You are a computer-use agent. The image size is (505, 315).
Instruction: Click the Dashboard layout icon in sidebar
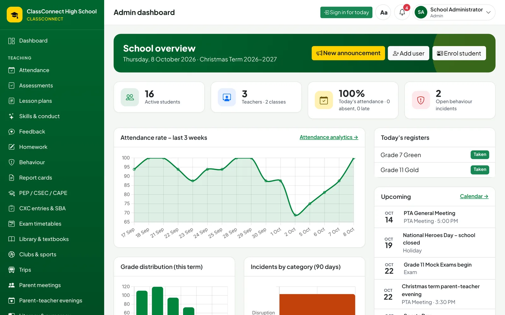click(12, 41)
